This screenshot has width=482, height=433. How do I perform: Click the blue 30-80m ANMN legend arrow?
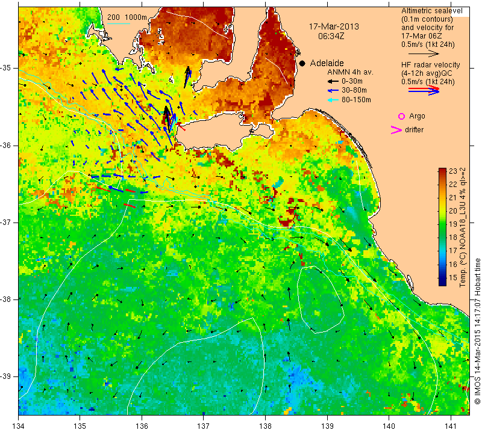coord(333,91)
